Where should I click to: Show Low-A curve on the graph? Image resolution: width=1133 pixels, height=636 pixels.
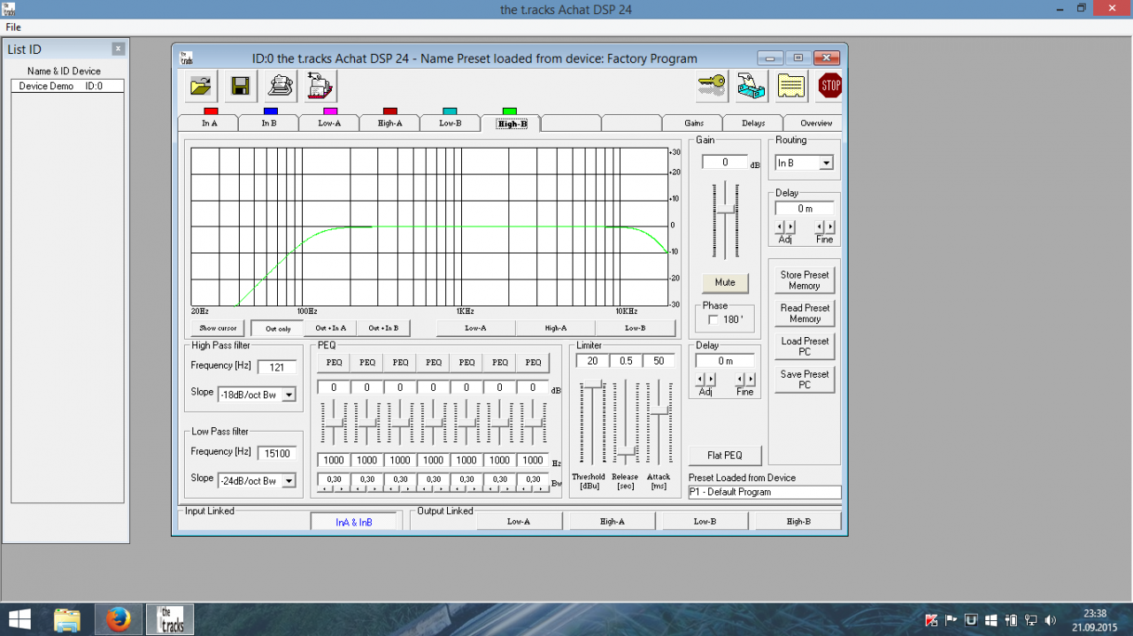pos(475,328)
